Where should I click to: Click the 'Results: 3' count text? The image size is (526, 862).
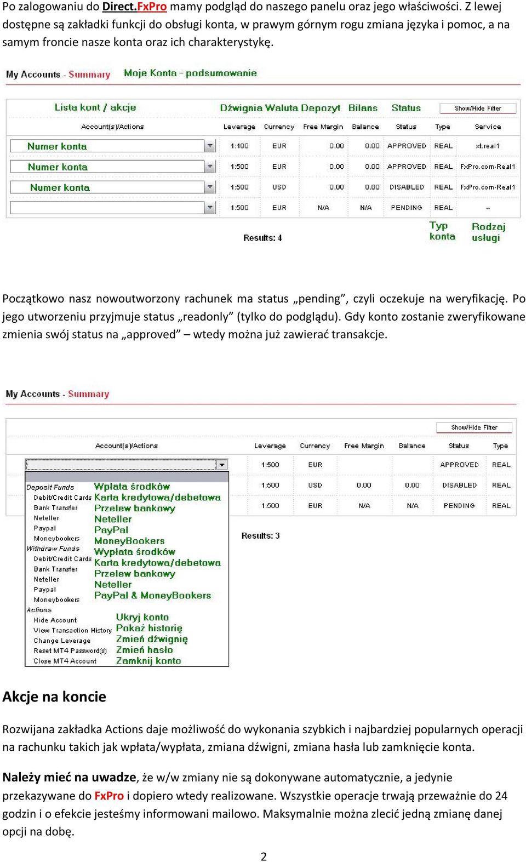[260, 536]
